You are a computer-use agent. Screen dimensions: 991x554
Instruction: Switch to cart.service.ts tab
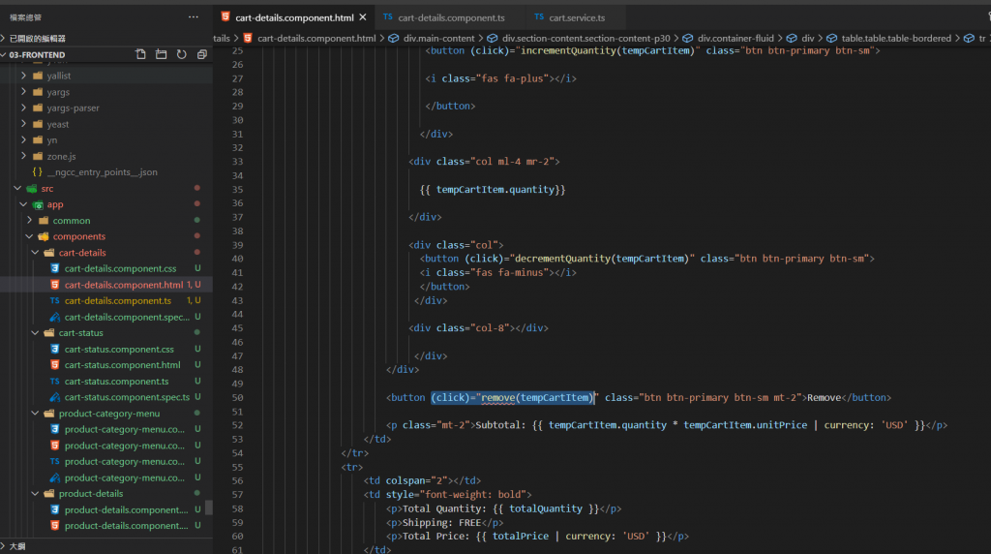point(577,17)
